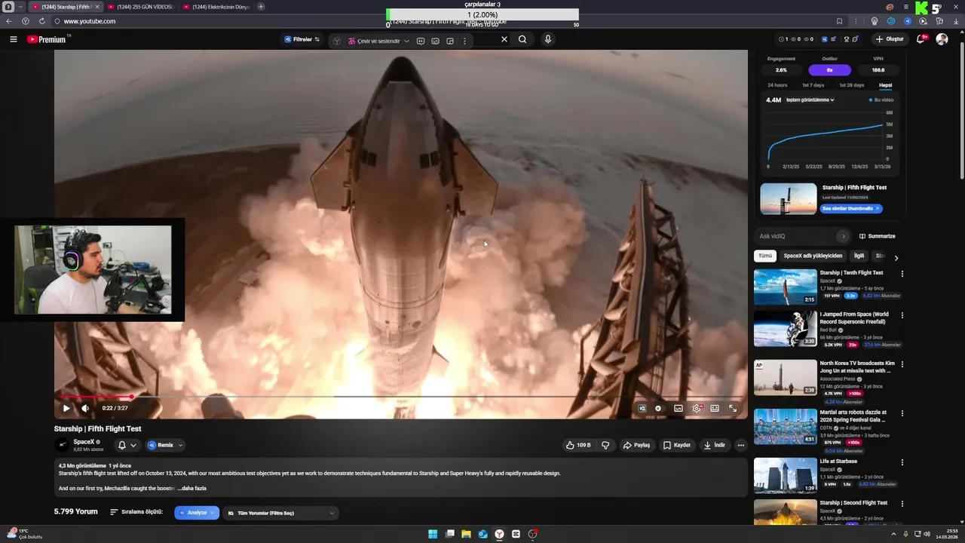Open File Explorer from the taskbar
Image resolution: width=965 pixels, height=543 pixels.
(x=466, y=534)
